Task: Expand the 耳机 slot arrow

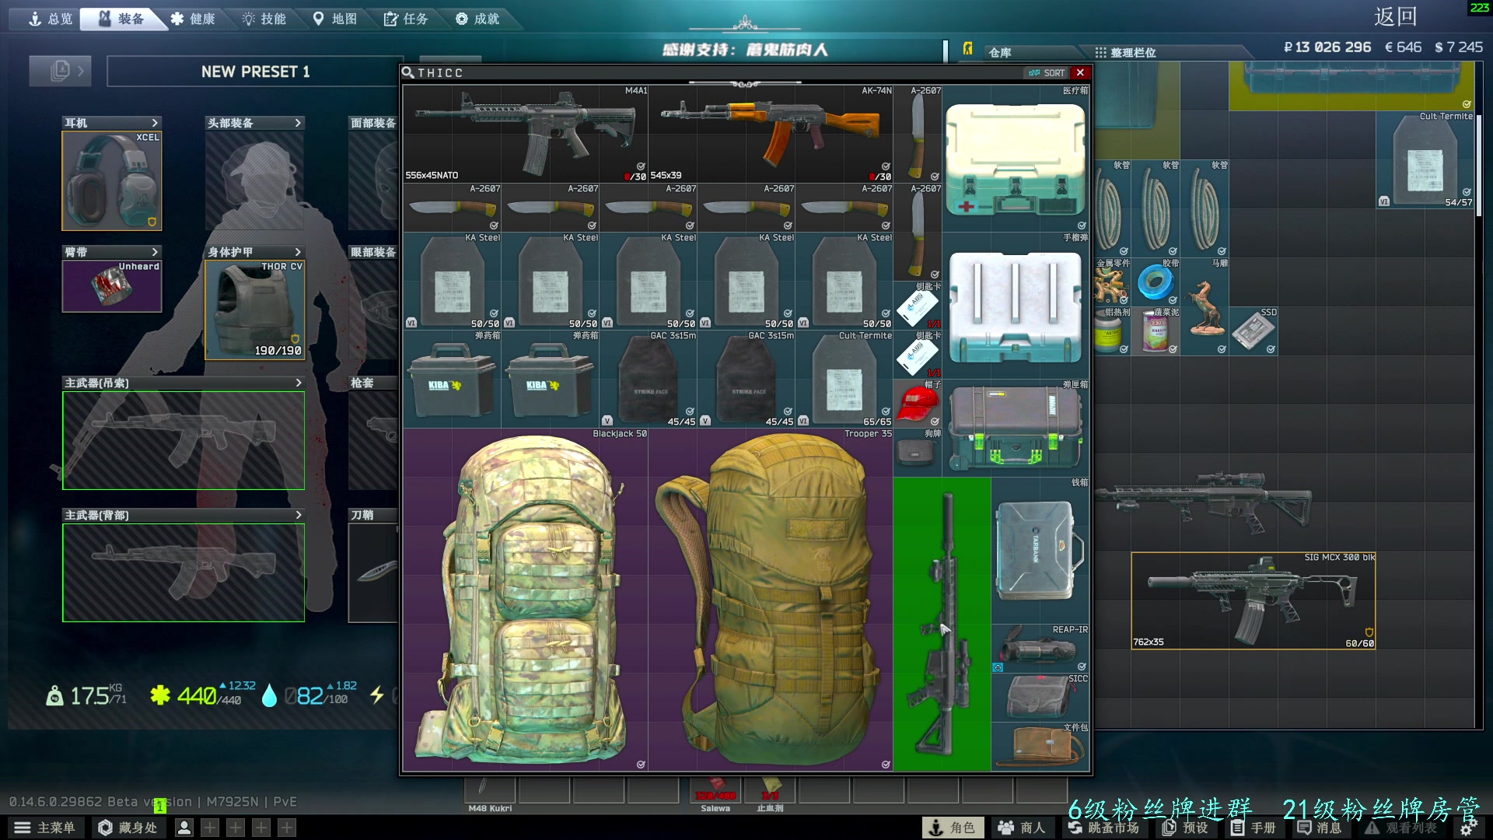Action: tap(155, 123)
